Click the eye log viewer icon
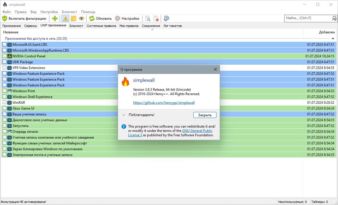Screen dimensions: 338x205 click(81, 19)
